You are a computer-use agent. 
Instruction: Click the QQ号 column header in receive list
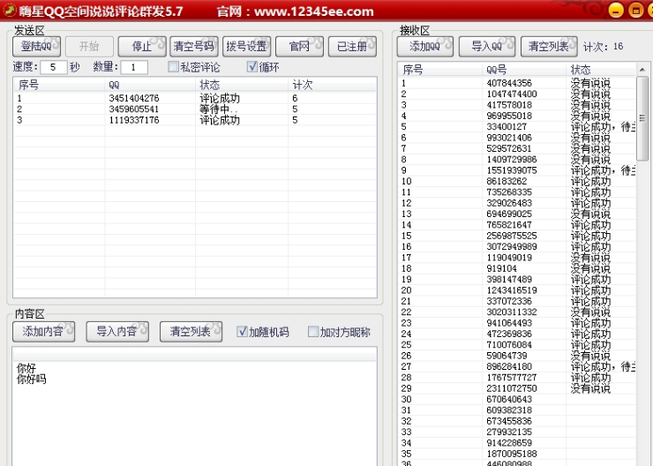point(524,70)
